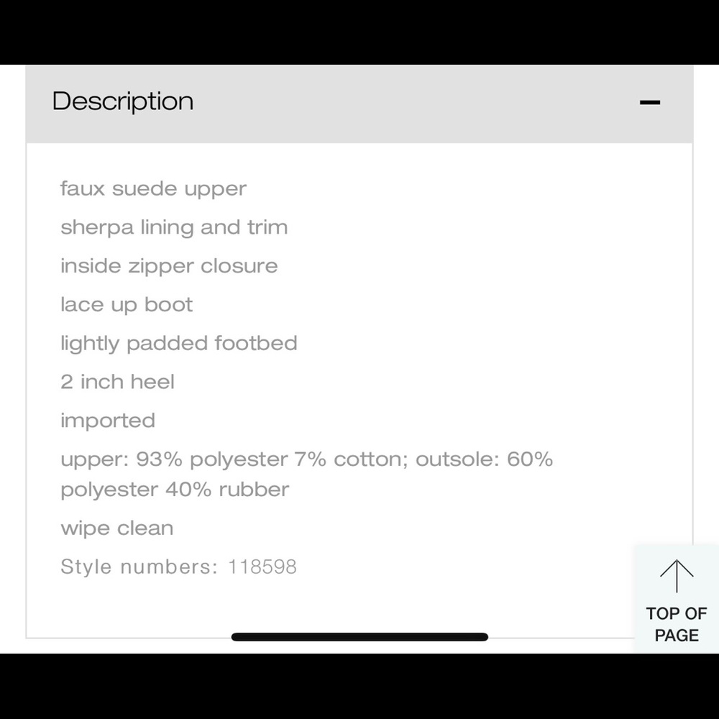Click the 'polyester 40% rubber' line
Image resolution: width=719 pixels, height=719 pixels.
point(175,490)
